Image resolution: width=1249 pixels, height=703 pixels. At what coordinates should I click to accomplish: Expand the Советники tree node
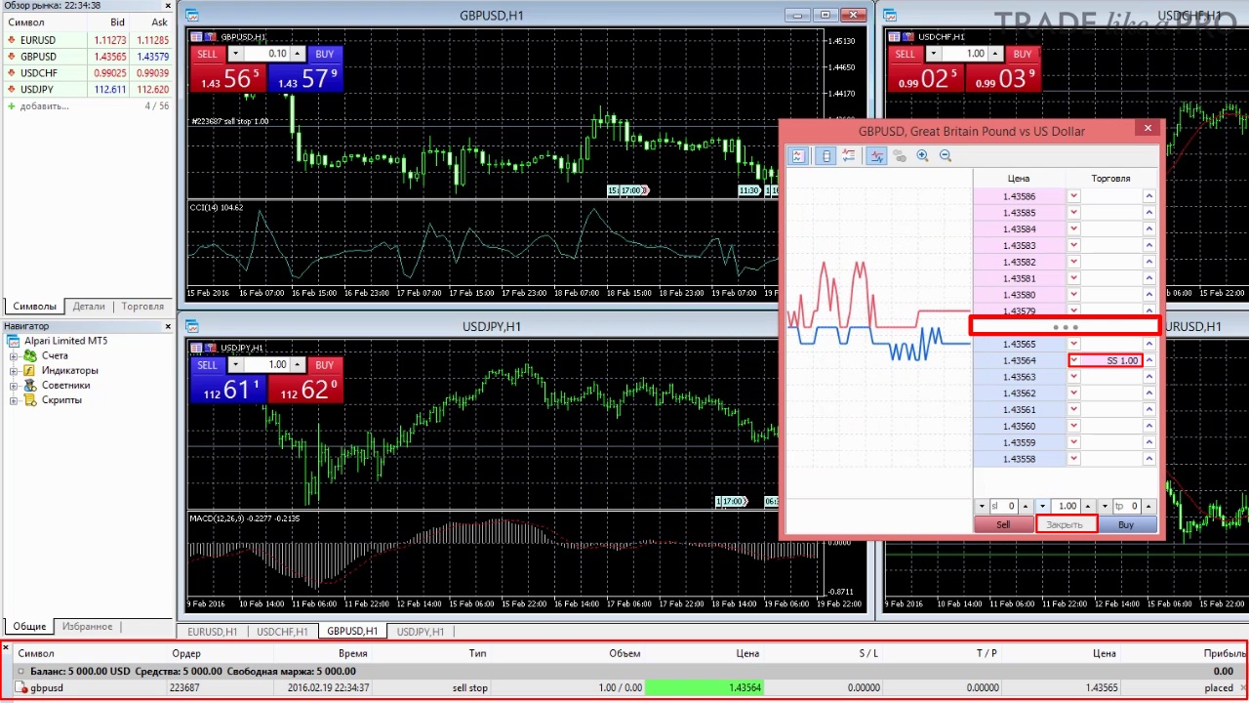[15, 386]
